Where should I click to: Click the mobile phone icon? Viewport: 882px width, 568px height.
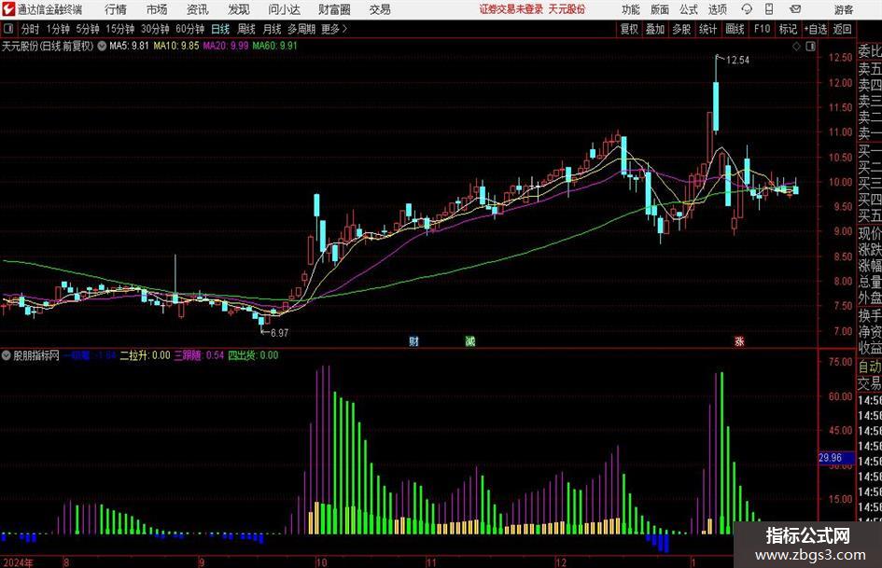point(769,9)
